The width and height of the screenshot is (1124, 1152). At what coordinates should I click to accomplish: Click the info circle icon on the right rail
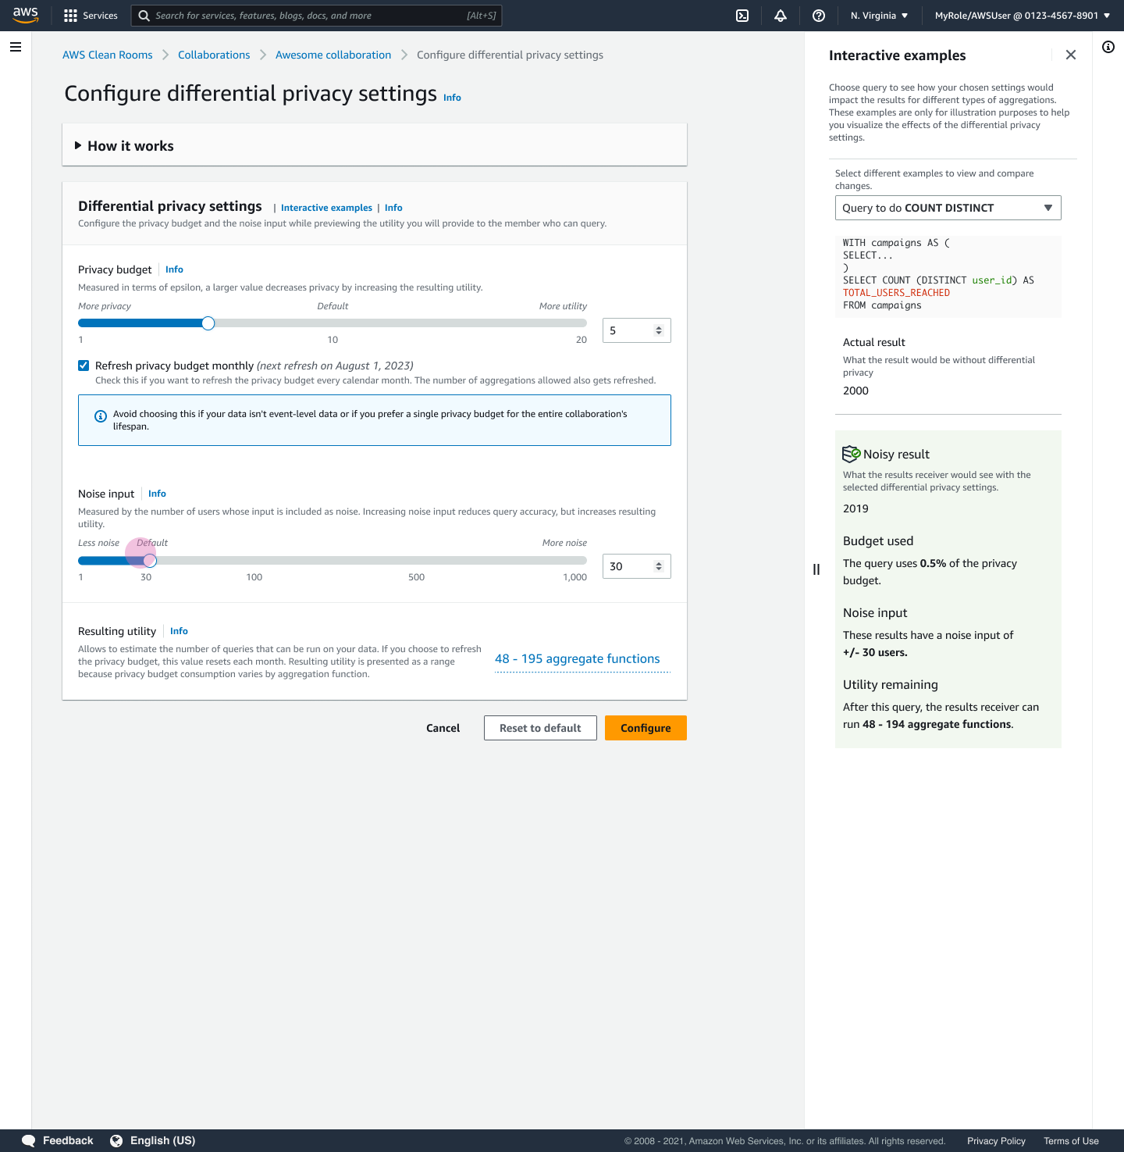tap(1108, 47)
